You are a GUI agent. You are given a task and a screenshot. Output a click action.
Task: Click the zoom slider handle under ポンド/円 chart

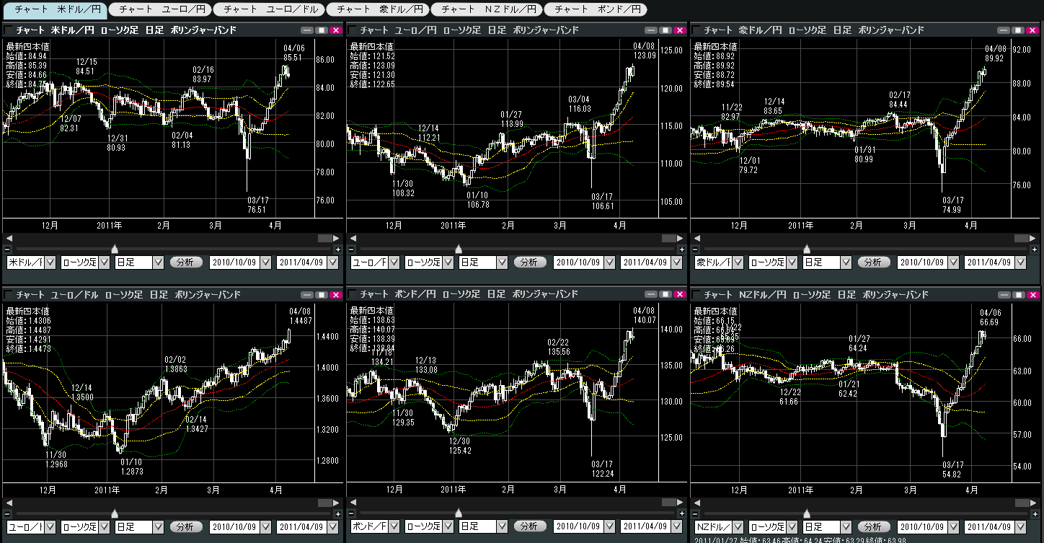coord(459,513)
